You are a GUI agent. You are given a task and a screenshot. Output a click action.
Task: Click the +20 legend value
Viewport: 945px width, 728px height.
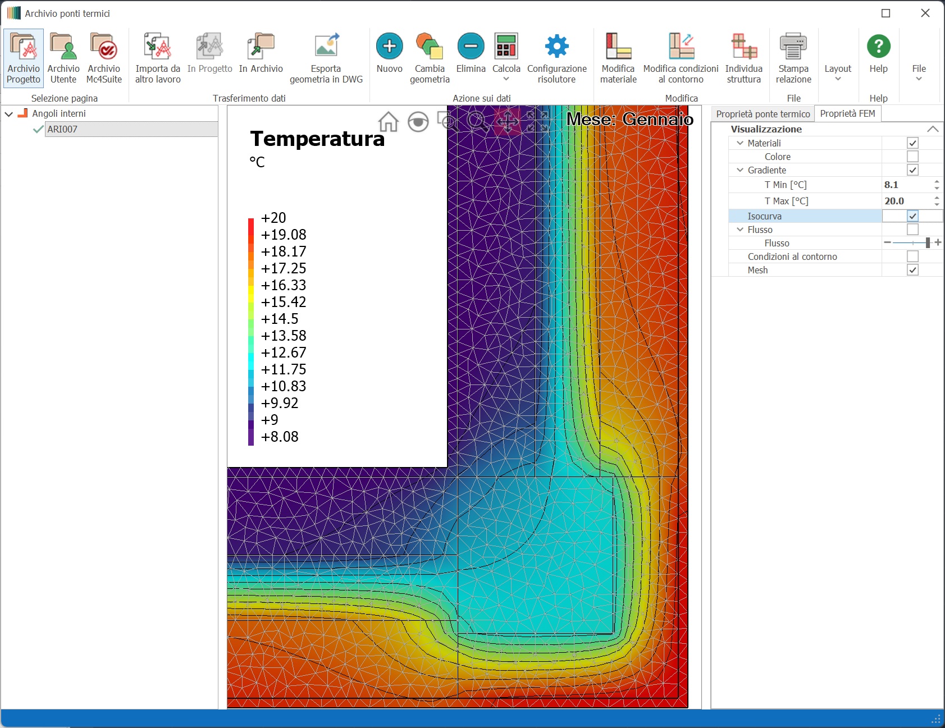[273, 218]
